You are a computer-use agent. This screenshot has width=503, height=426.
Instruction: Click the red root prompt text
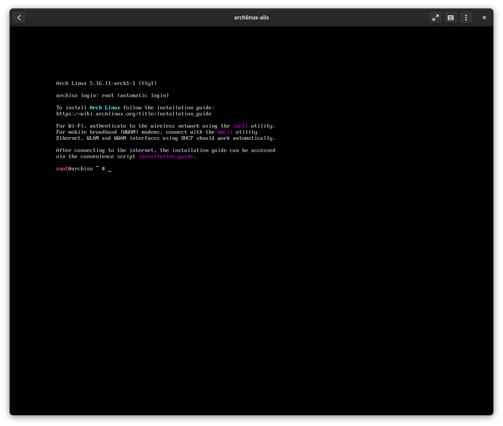(62, 169)
